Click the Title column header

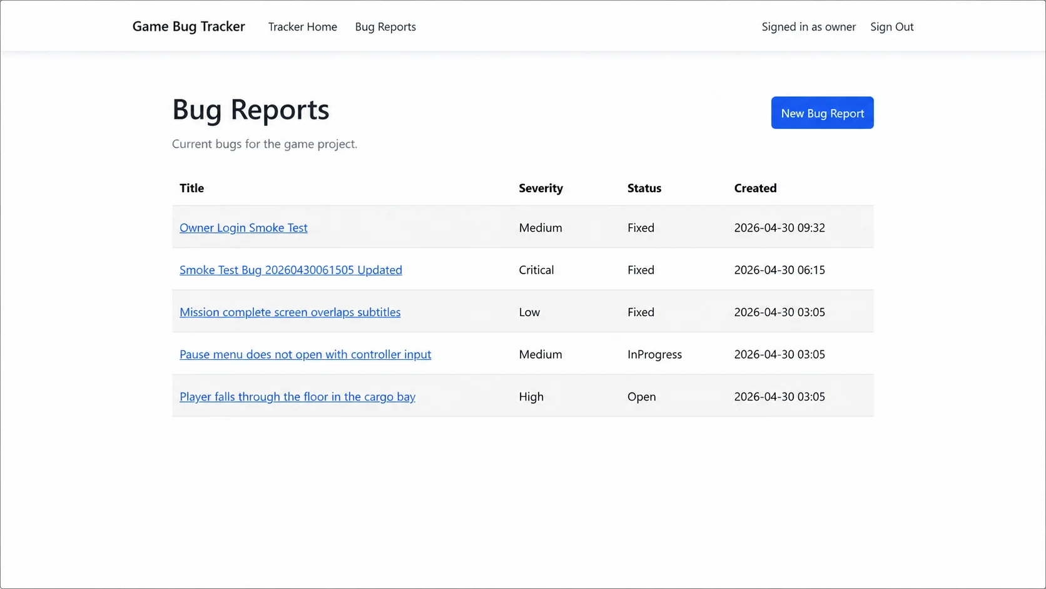click(191, 188)
